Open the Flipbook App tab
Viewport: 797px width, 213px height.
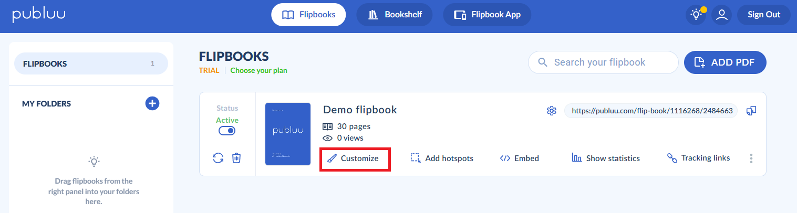pos(487,15)
